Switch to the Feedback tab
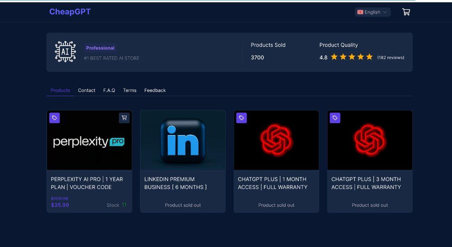452x247 pixels. click(155, 91)
